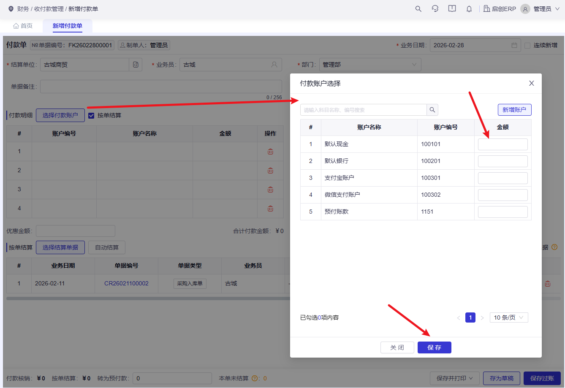
Task: Click the 金额 field for 默认银行
Action: tap(503, 161)
